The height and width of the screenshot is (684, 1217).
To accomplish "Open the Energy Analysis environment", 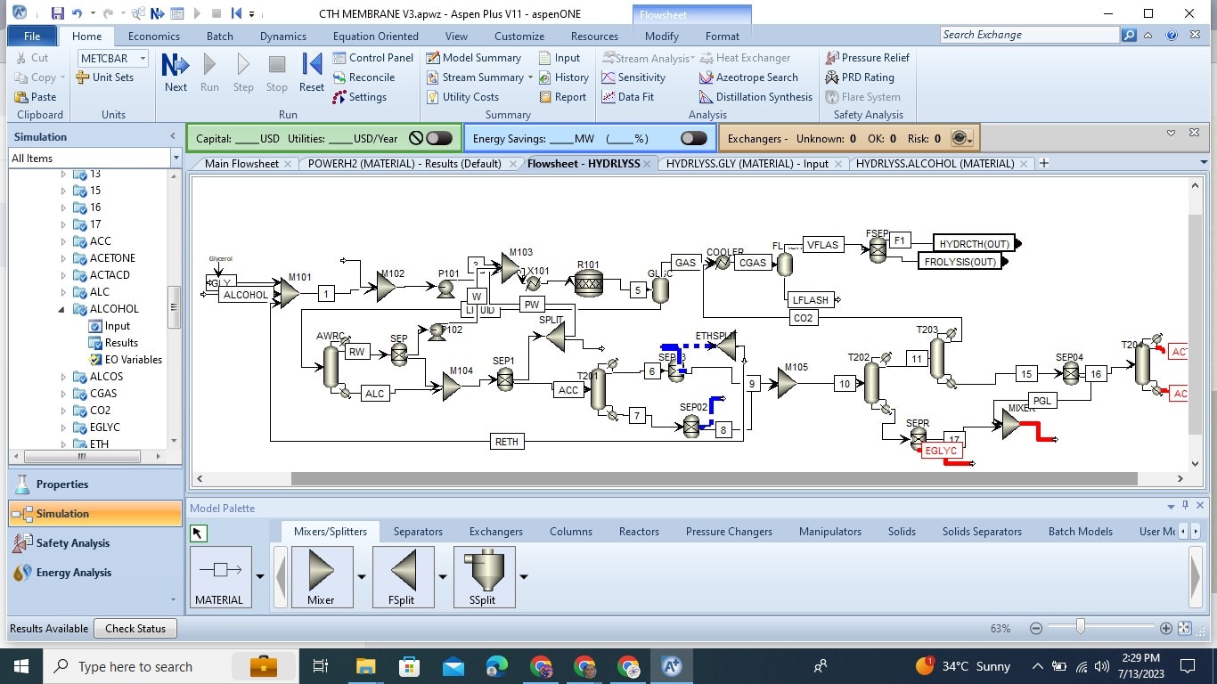I will coord(94,573).
